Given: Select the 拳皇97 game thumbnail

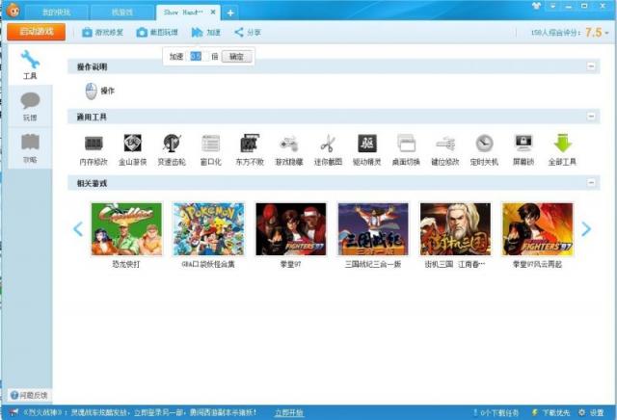Looking at the screenshot, I should pyautogui.click(x=290, y=228).
